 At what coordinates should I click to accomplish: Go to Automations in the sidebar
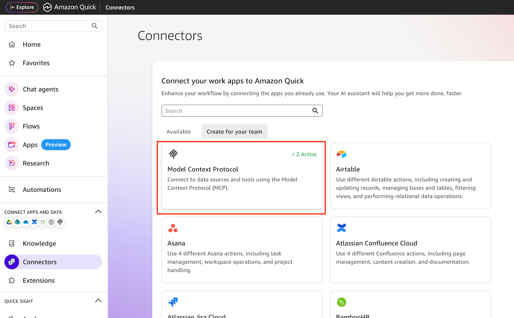[x=42, y=189]
